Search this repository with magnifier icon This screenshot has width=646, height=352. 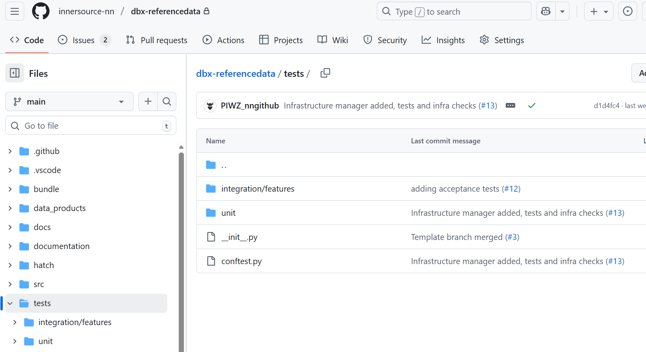(x=167, y=102)
